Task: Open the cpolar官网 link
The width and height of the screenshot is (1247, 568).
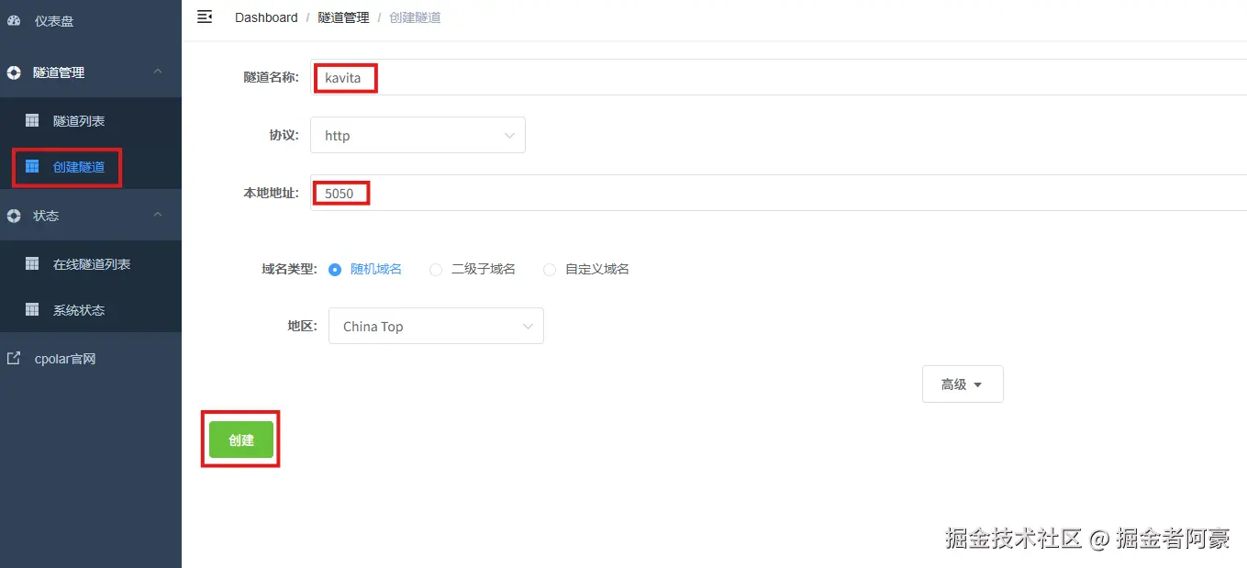Action: (91, 359)
